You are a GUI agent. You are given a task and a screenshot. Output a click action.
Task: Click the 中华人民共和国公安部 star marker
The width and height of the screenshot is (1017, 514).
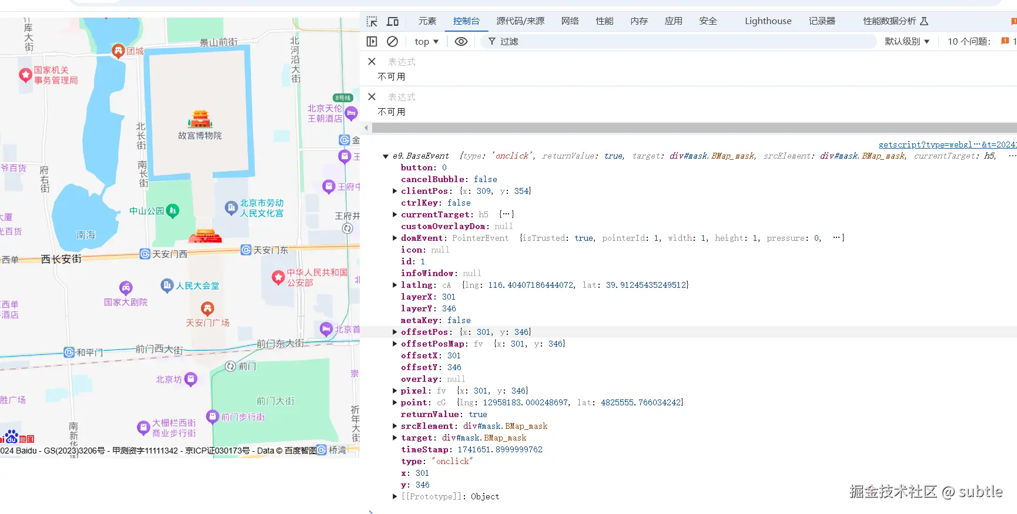click(x=278, y=277)
